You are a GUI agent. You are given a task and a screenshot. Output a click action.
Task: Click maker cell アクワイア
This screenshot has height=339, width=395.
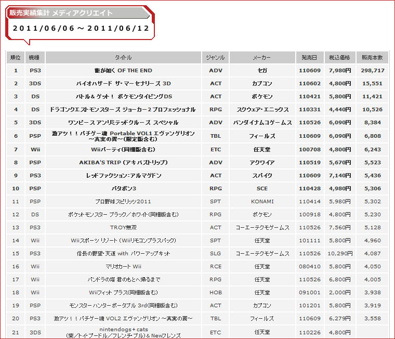(262, 163)
